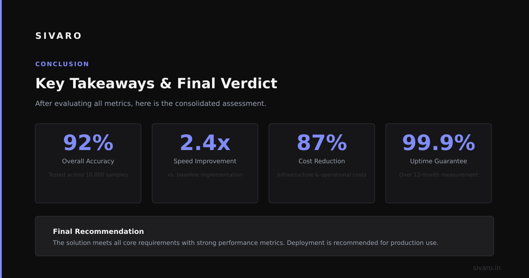Click the Final Recommendation heading

98,231
